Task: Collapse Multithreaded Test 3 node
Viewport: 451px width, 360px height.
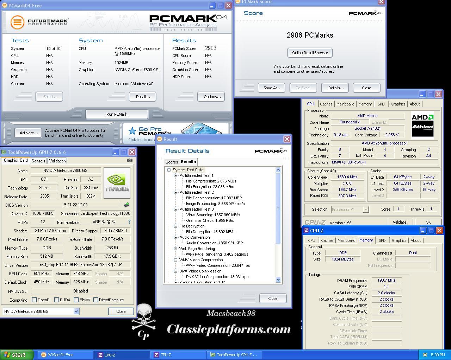Action: pos(175,209)
